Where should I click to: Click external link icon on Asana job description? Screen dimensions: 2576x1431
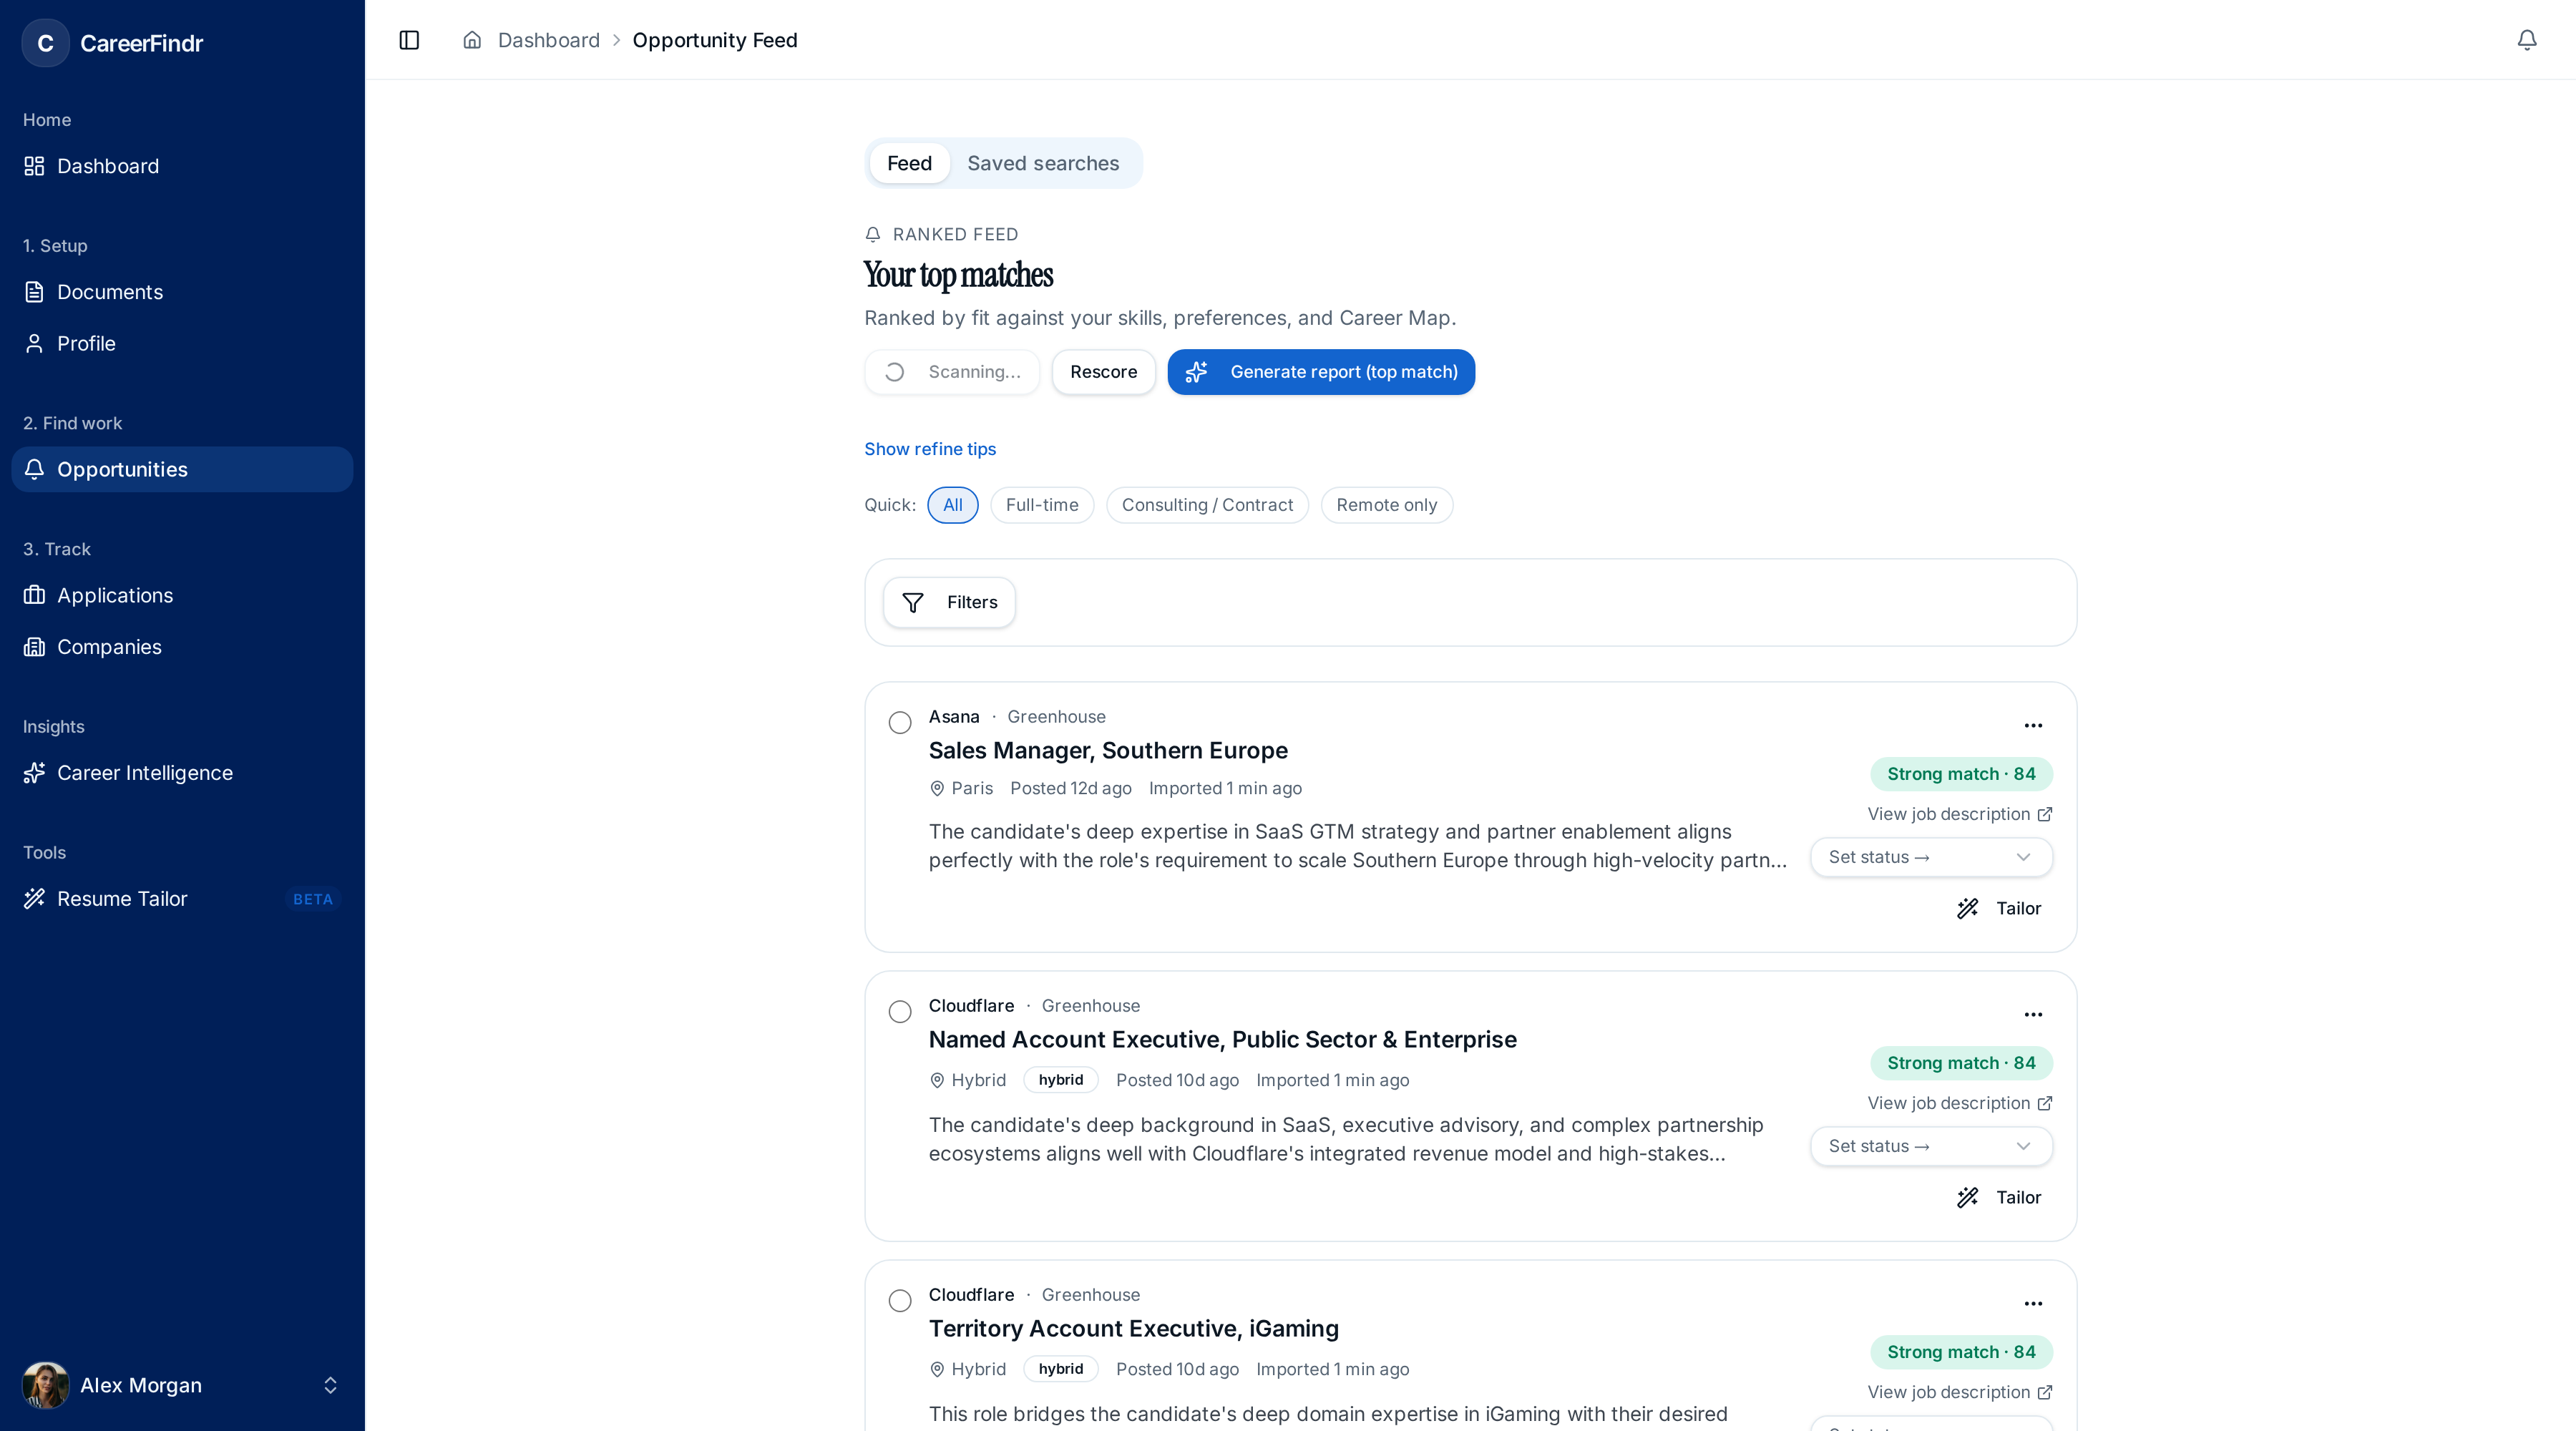[x=2044, y=814]
